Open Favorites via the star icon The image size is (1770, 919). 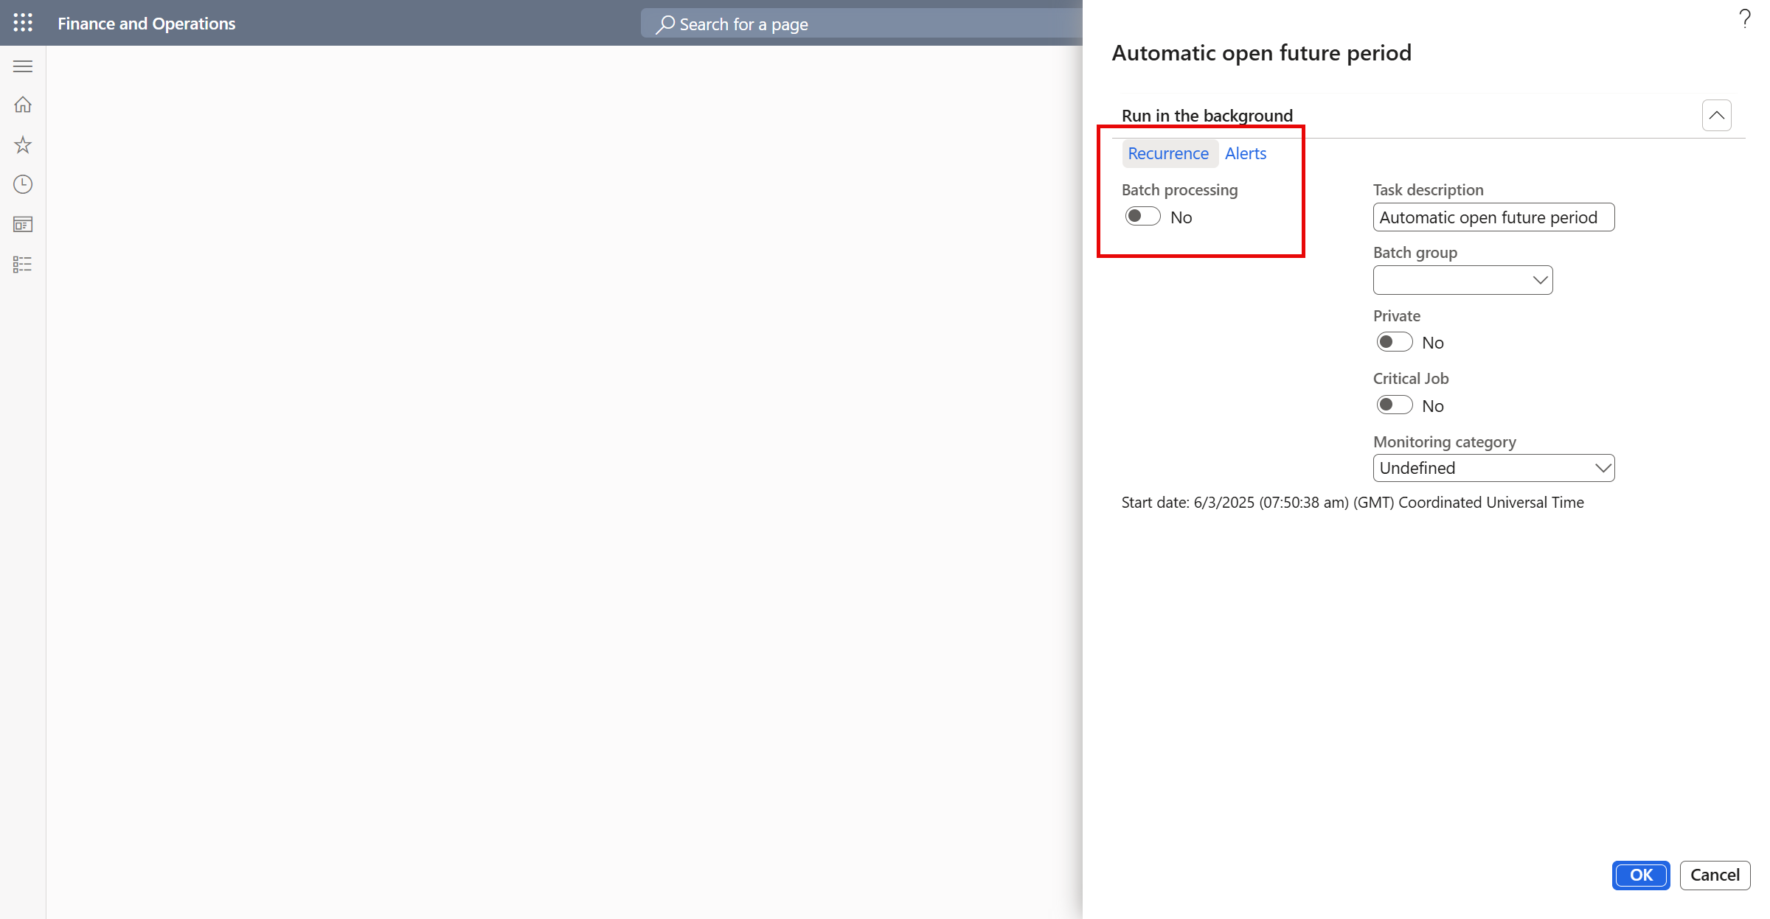pos(22,144)
